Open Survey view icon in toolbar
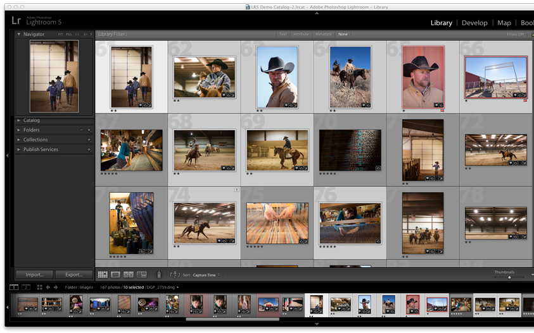The image size is (534, 333). click(141, 275)
